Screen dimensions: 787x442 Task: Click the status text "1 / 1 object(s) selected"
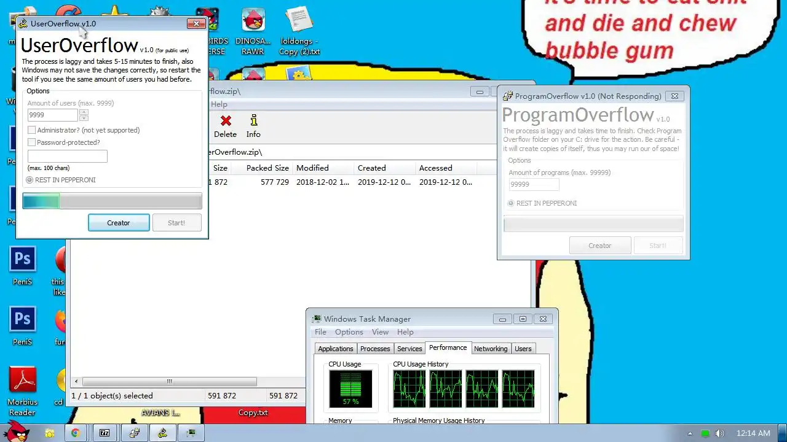[x=112, y=396]
